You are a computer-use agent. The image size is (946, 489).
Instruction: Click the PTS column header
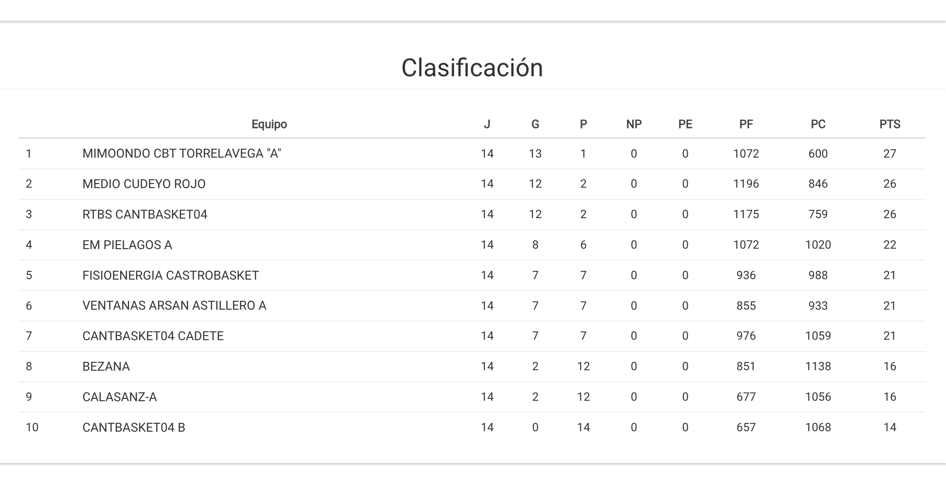click(889, 124)
